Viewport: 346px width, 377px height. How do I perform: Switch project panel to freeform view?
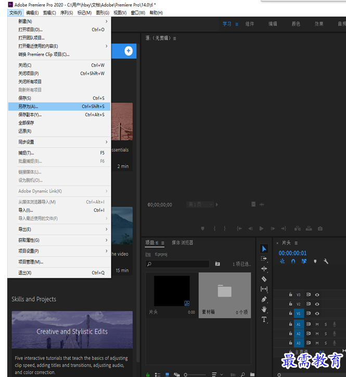click(x=177, y=374)
